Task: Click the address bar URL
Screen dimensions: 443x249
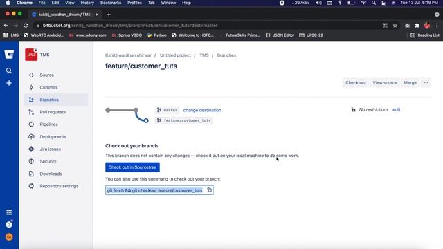Action: (x=130, y=26)
